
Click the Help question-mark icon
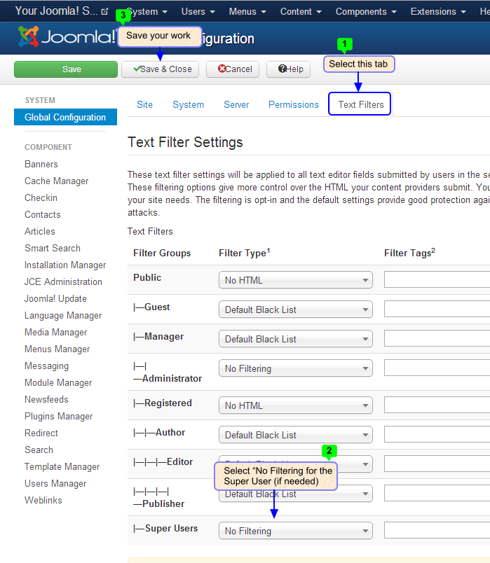coord(283,69)
